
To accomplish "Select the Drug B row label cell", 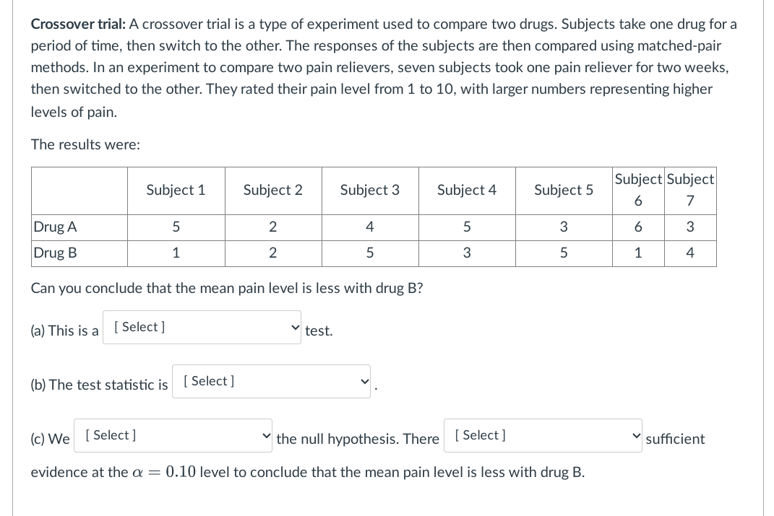I will (x=54, y=253).
